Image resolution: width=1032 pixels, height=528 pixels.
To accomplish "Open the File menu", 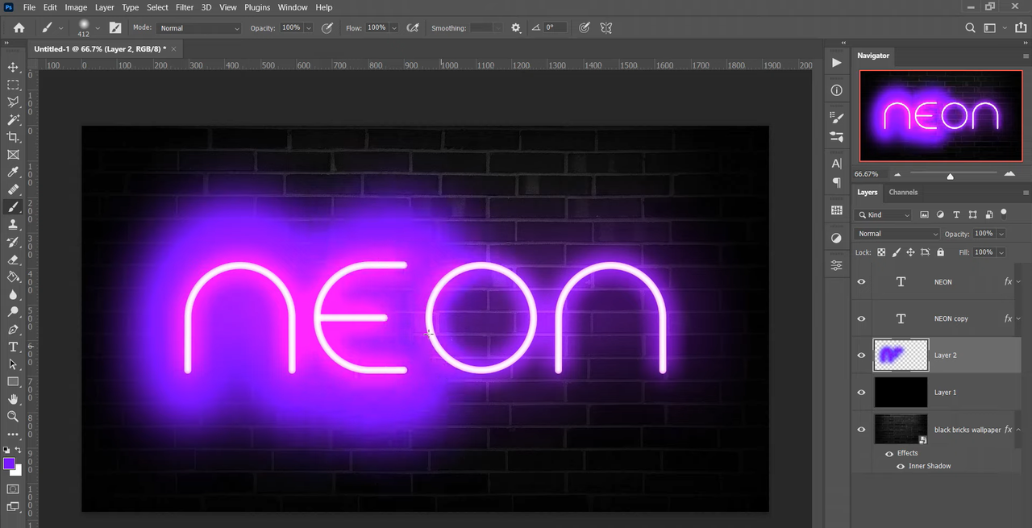I will [x=29, y=7].
